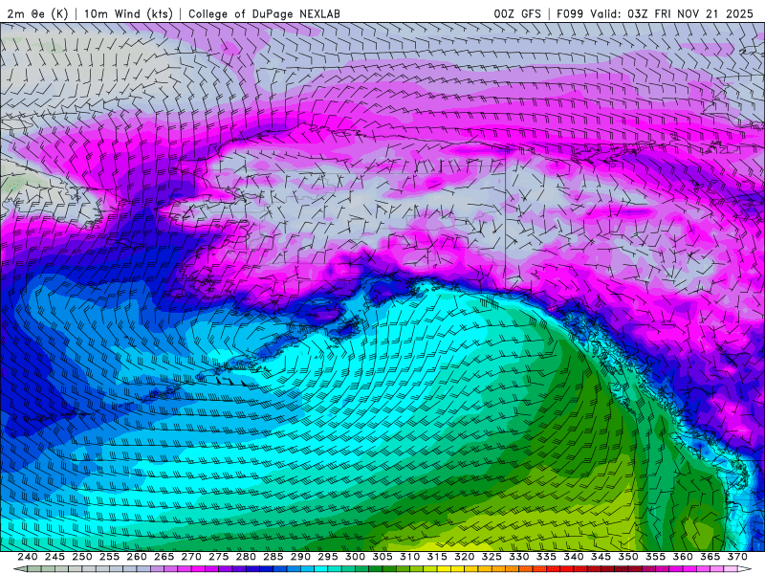Viewport: 765px width, 574px height.
Task: Click the left arrow end of the color bar
Action: point(19,569)
